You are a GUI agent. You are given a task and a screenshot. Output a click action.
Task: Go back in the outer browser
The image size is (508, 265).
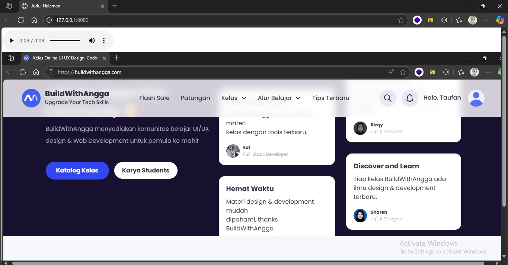[x=7, y=20]
